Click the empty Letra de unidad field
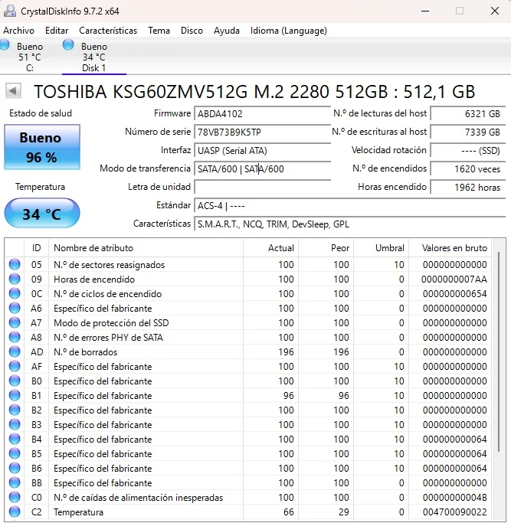 pos(262,187)
